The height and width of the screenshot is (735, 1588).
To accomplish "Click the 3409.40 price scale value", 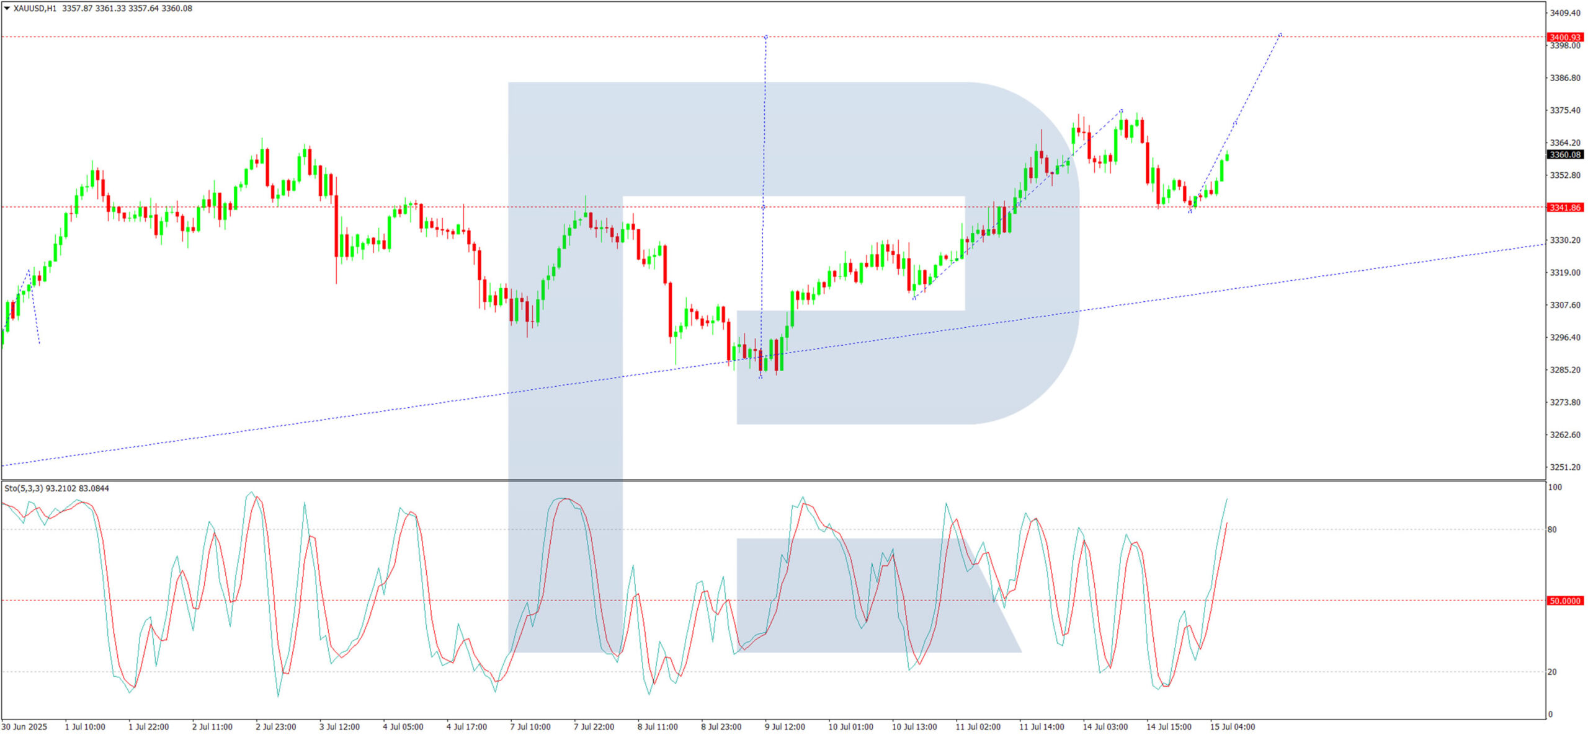I will tap(1564, 13).
